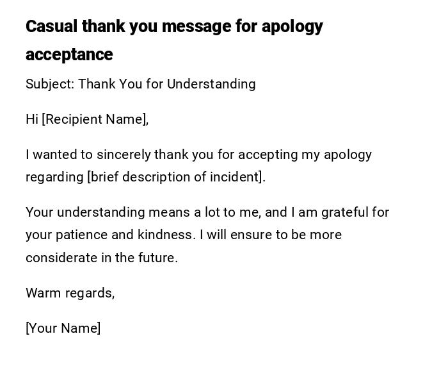Click "accepting my apology" in the first paragraph
Image resolution: width=448 pixels, height=368 pixels.
pos(309,155)
